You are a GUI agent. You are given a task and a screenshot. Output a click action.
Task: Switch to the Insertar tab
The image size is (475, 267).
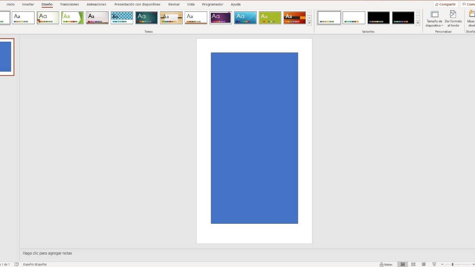pyautogui.click(x=28, y=4)
